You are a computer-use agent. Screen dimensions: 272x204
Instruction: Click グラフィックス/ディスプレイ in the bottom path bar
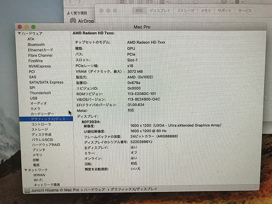pos(134,189)
